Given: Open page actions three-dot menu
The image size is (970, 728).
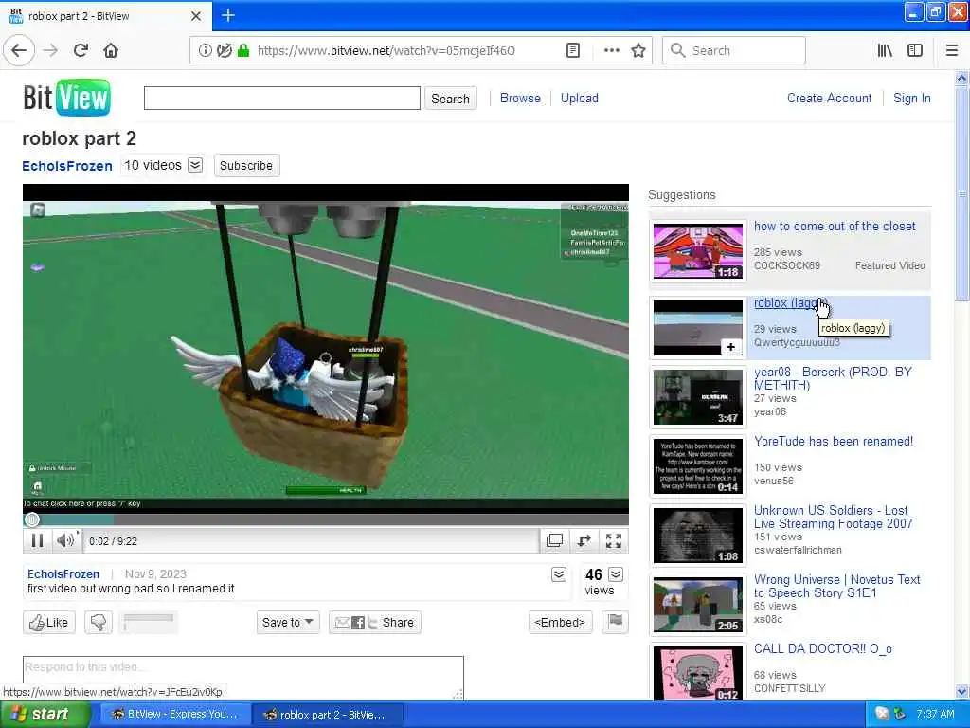Looking at the screenshot, I should coord(611,51).
